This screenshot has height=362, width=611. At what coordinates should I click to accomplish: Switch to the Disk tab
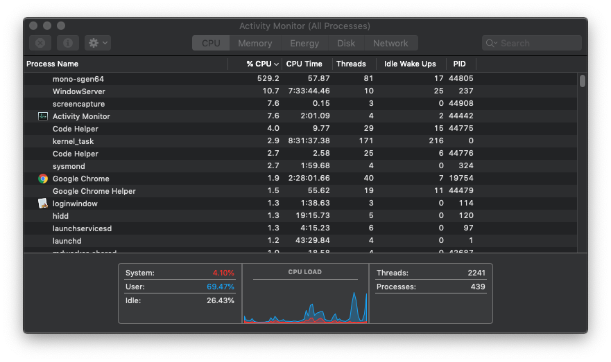(346, 43)
